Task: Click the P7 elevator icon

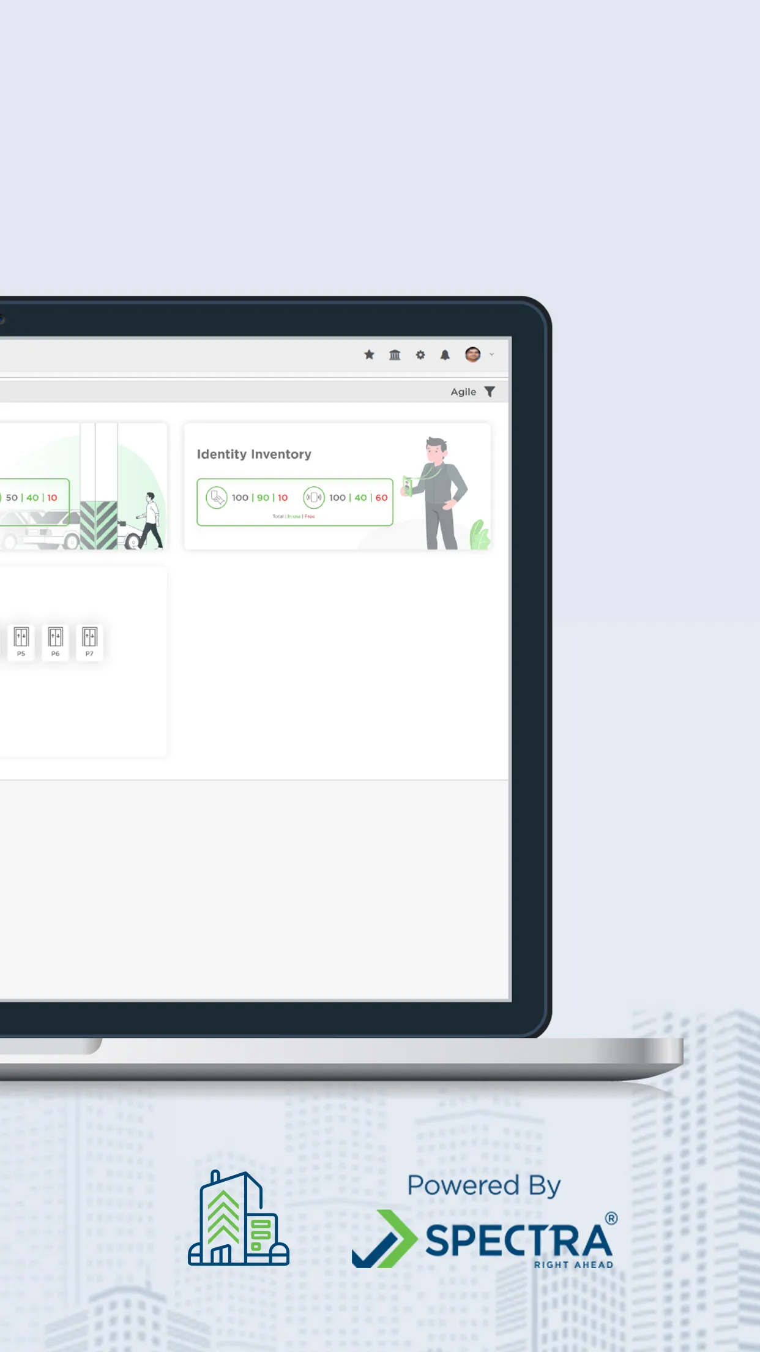Action: click(x=90, y=641)
